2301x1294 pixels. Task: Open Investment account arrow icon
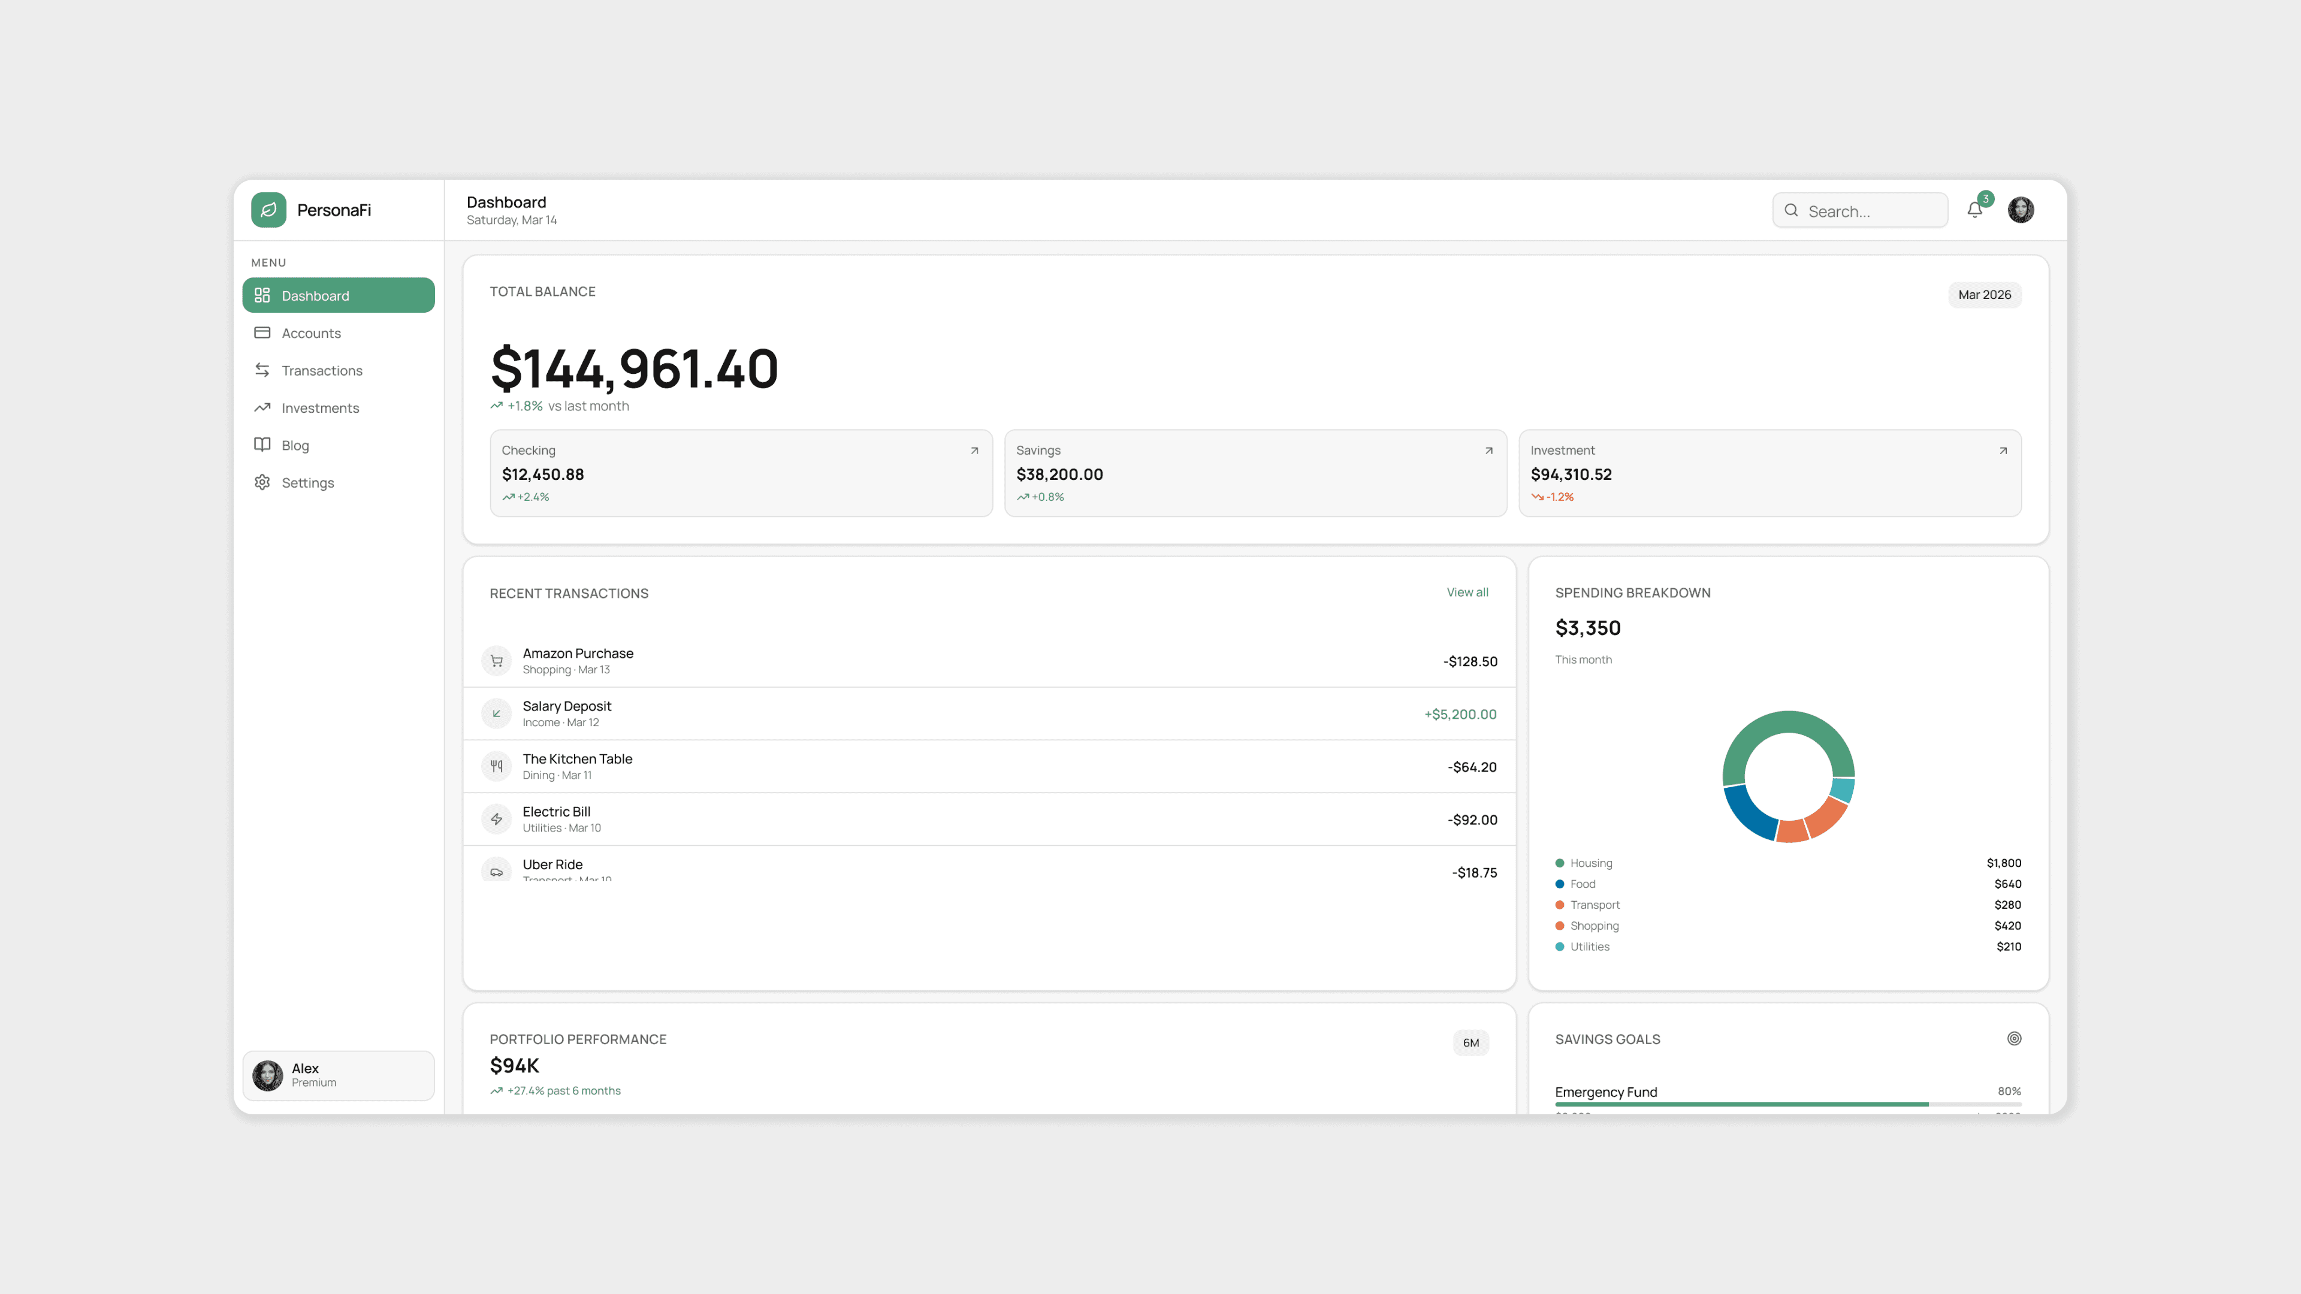(2003, 451)
